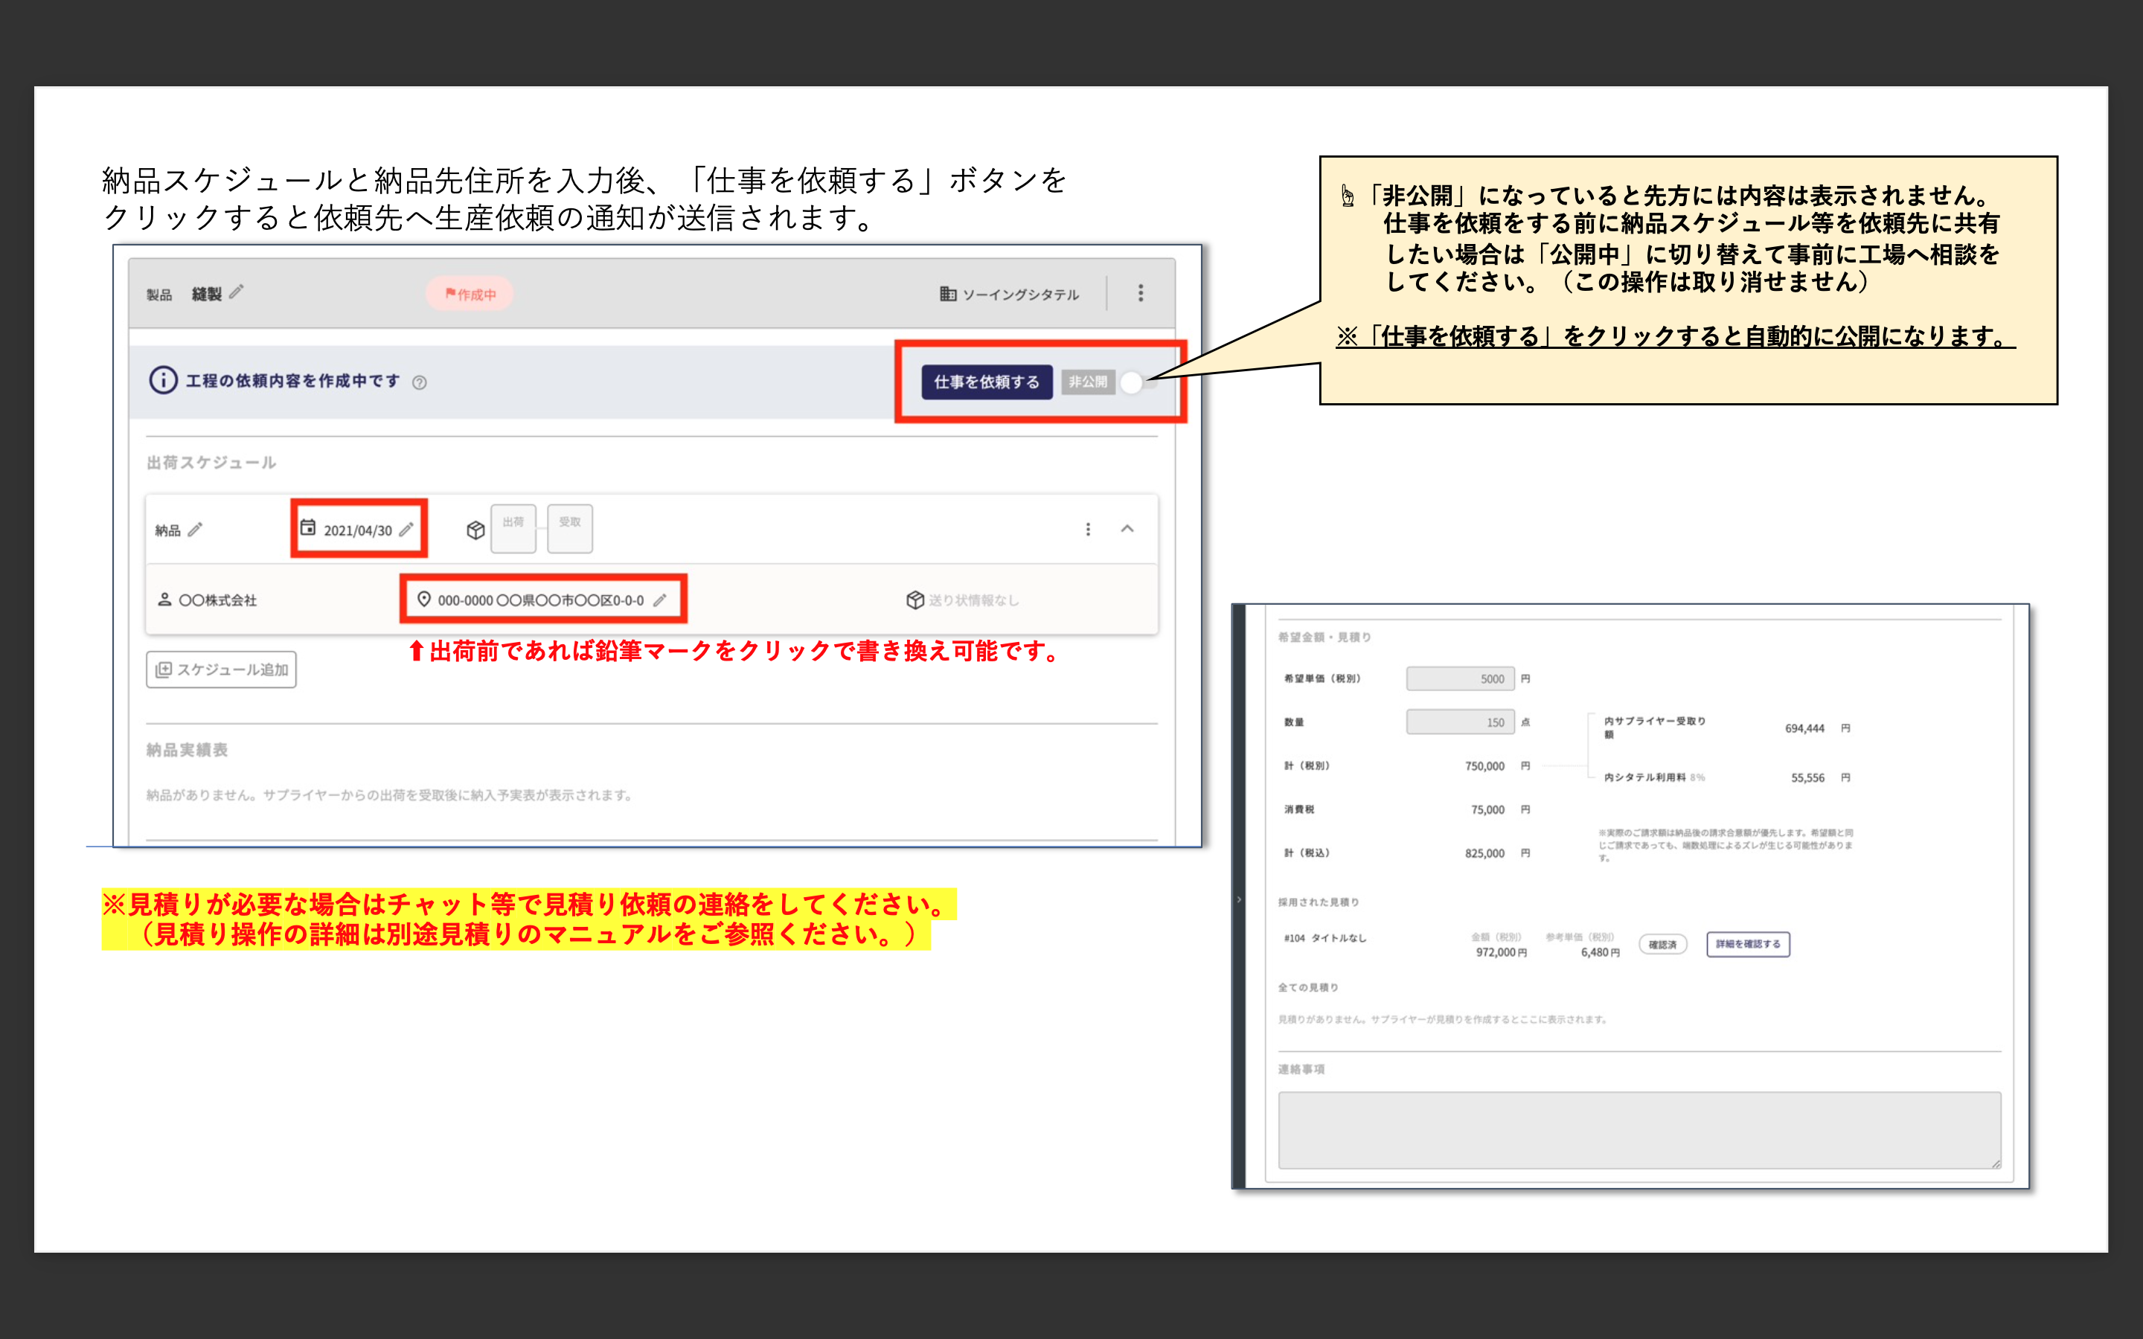Click the box icon before 出荷 step

tap(475, 530)
